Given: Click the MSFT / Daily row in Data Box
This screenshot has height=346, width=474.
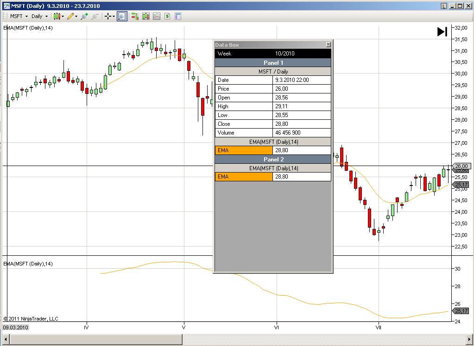Looking at the screenshot, I should click(273, 72).
